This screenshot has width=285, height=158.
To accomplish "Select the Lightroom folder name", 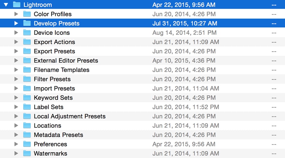I will click(x=37, y=5).
